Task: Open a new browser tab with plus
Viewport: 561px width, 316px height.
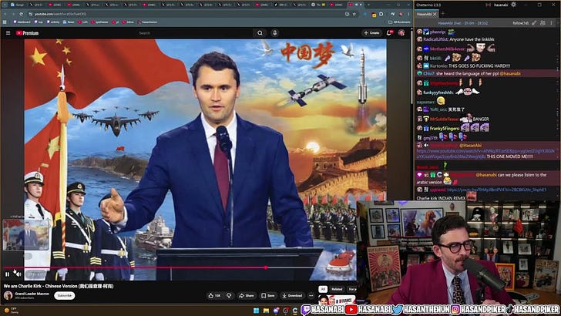Action: point(369,5)
